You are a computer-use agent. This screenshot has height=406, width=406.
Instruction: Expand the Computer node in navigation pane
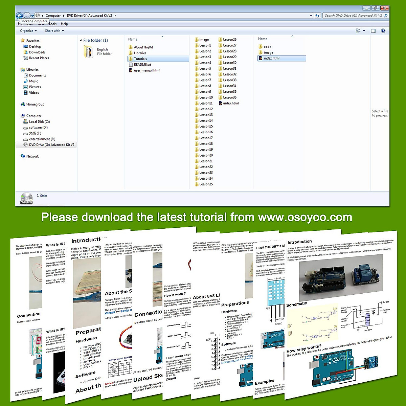click(20, 116)
